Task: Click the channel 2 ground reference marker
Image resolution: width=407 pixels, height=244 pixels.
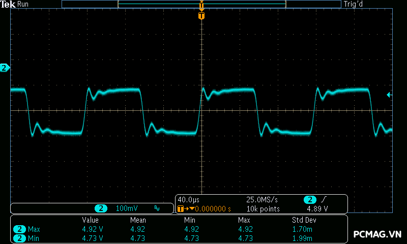Action: 5,68
